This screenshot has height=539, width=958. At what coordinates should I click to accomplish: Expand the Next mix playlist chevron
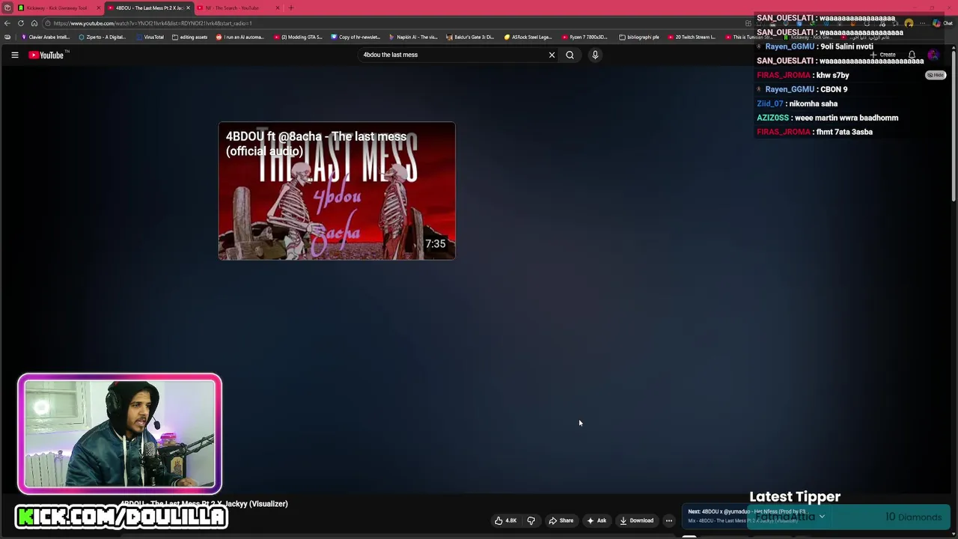[x=821, y=517]
